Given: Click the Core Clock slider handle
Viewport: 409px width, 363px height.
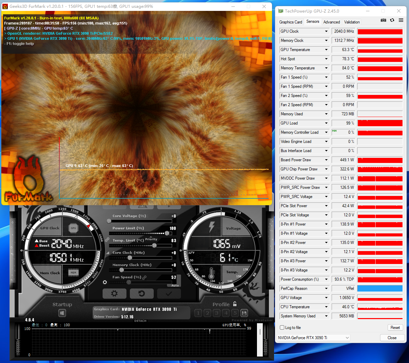Looking at the screenshot, I should 130,258.
